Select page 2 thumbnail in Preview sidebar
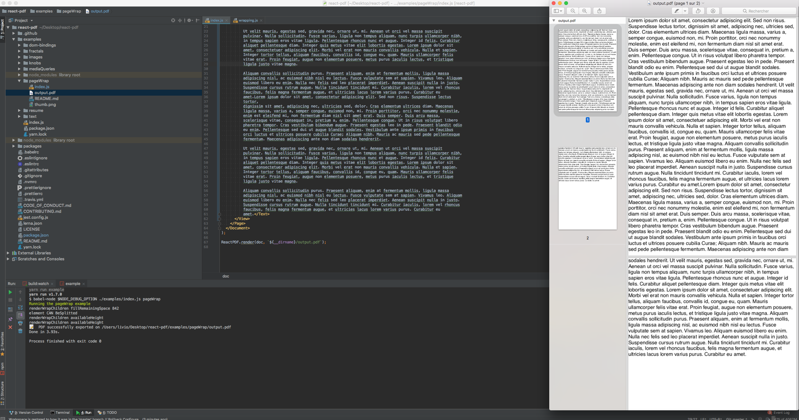The height and width of the screenshot is (420, 799). tap(588, 187)
